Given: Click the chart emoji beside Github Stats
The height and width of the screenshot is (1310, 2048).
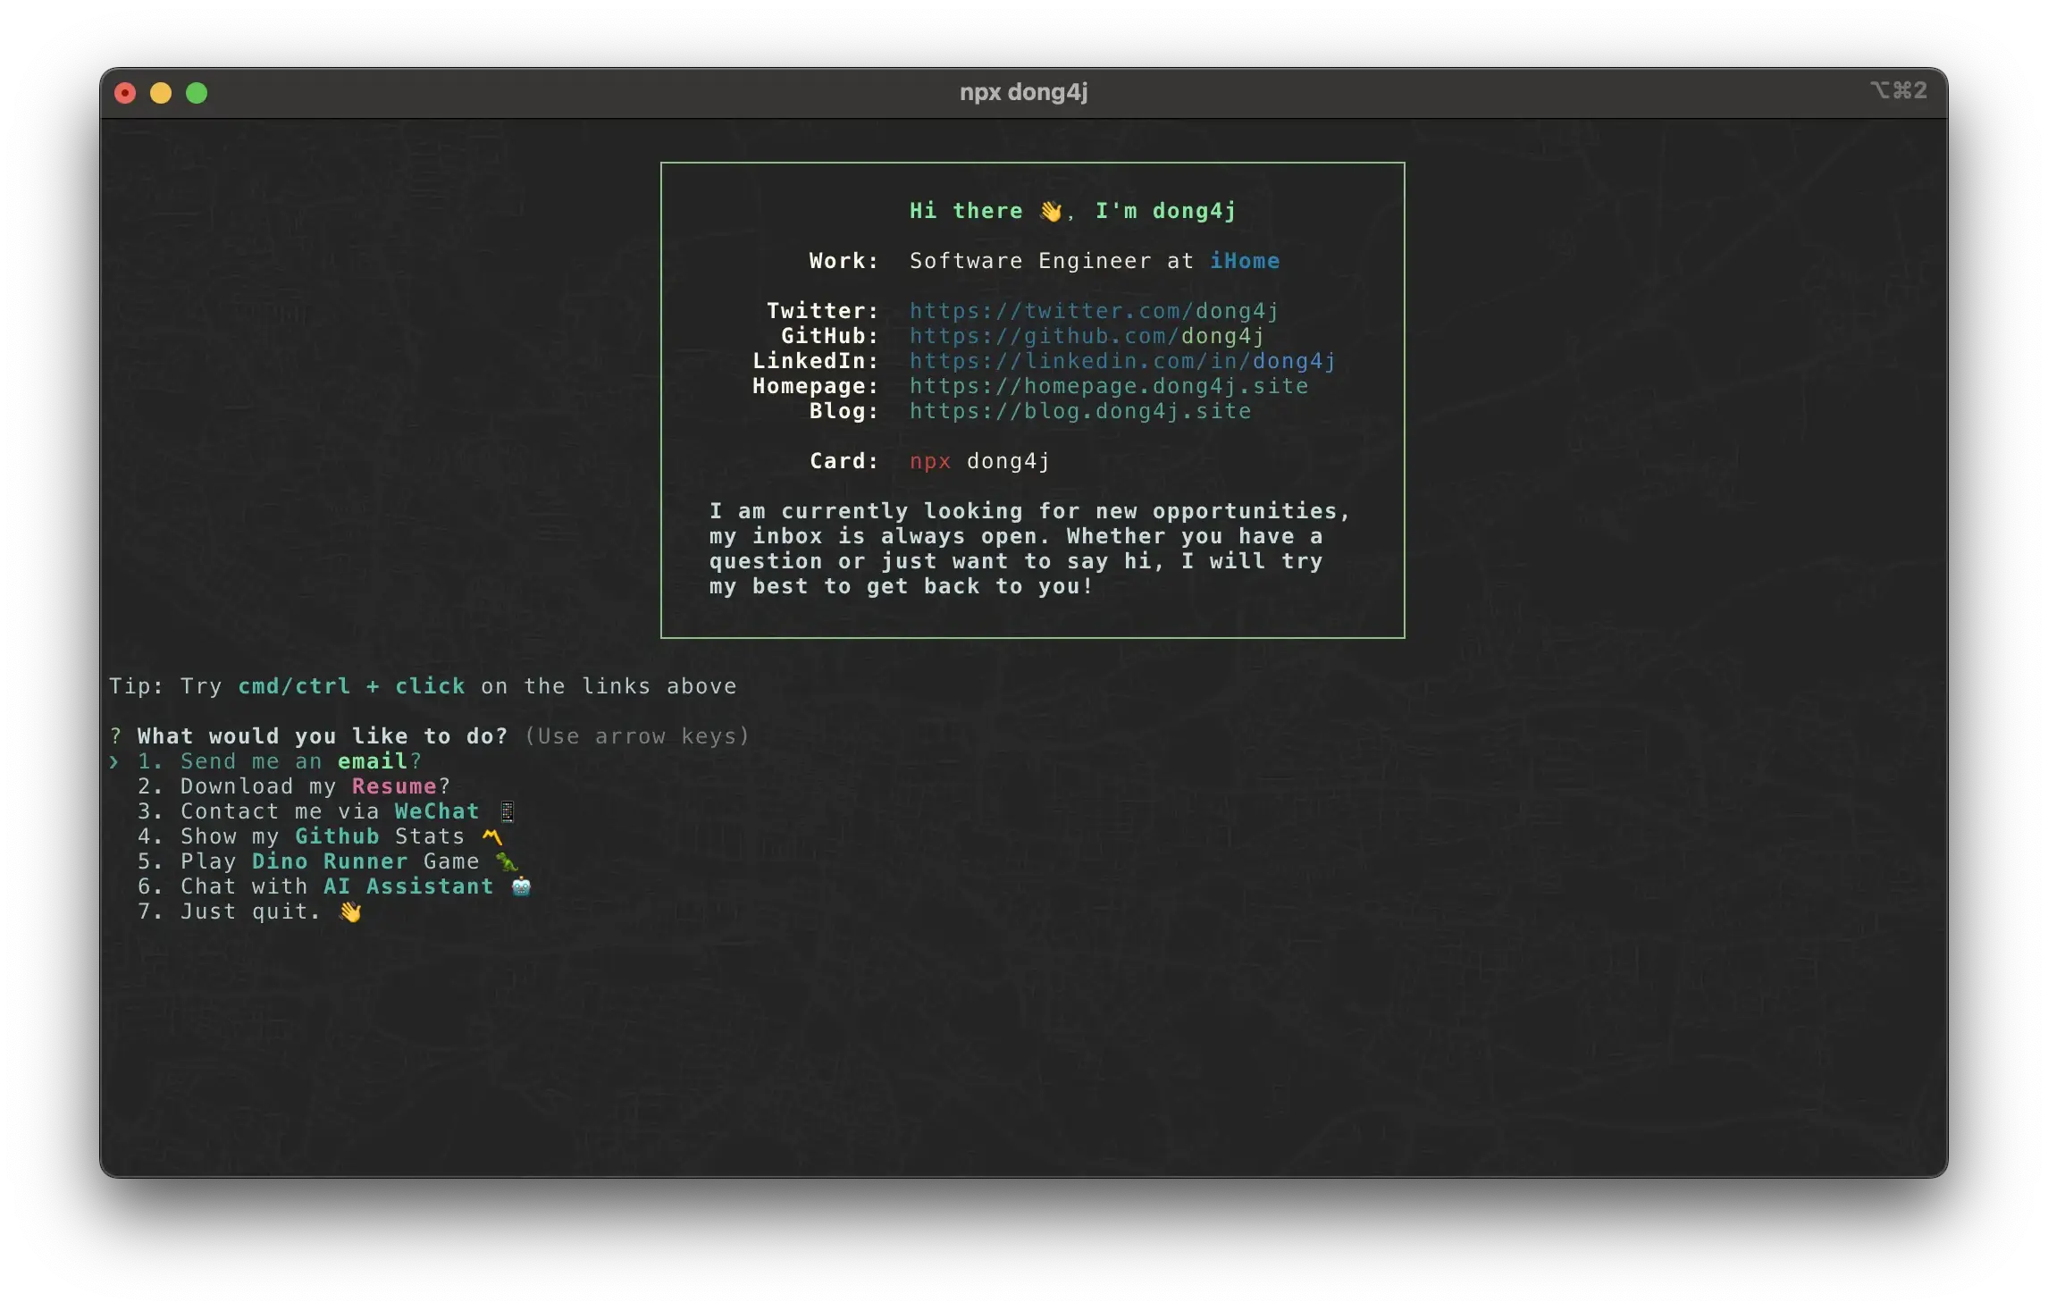Looking at the screenshot, I should [x=492, y=836].
